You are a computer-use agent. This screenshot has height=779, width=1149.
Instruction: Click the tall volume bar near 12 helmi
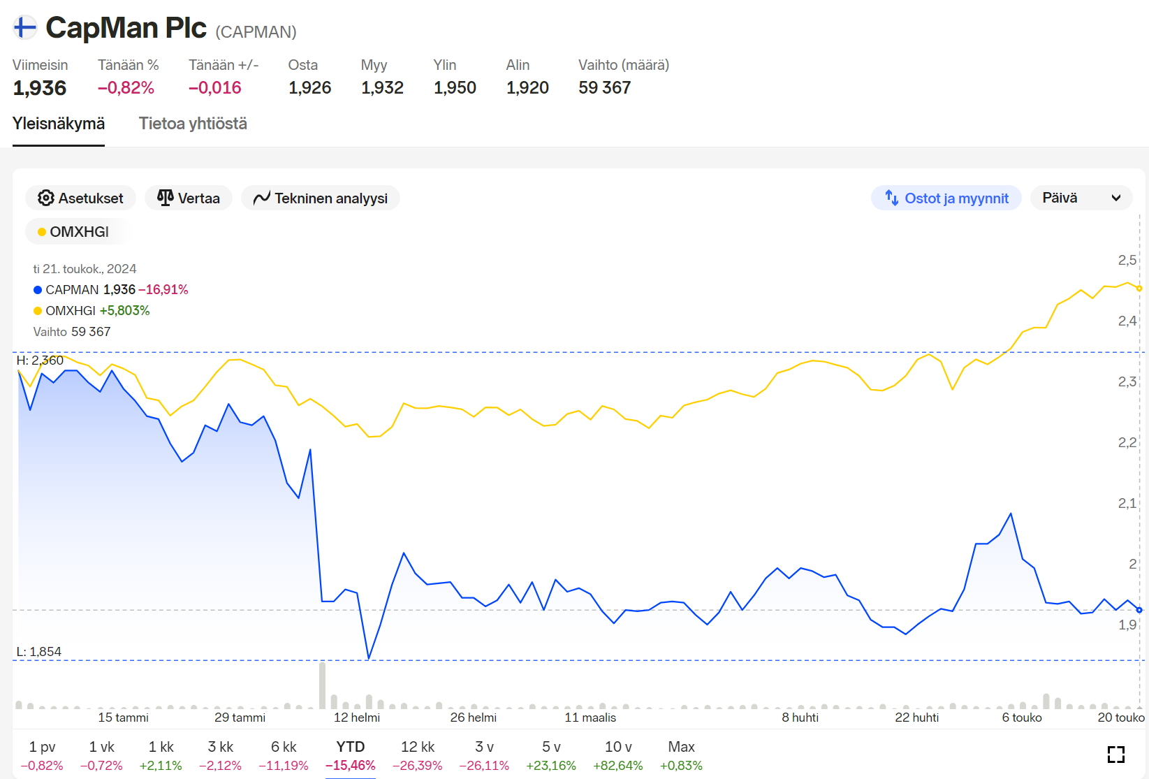[322, 685]
